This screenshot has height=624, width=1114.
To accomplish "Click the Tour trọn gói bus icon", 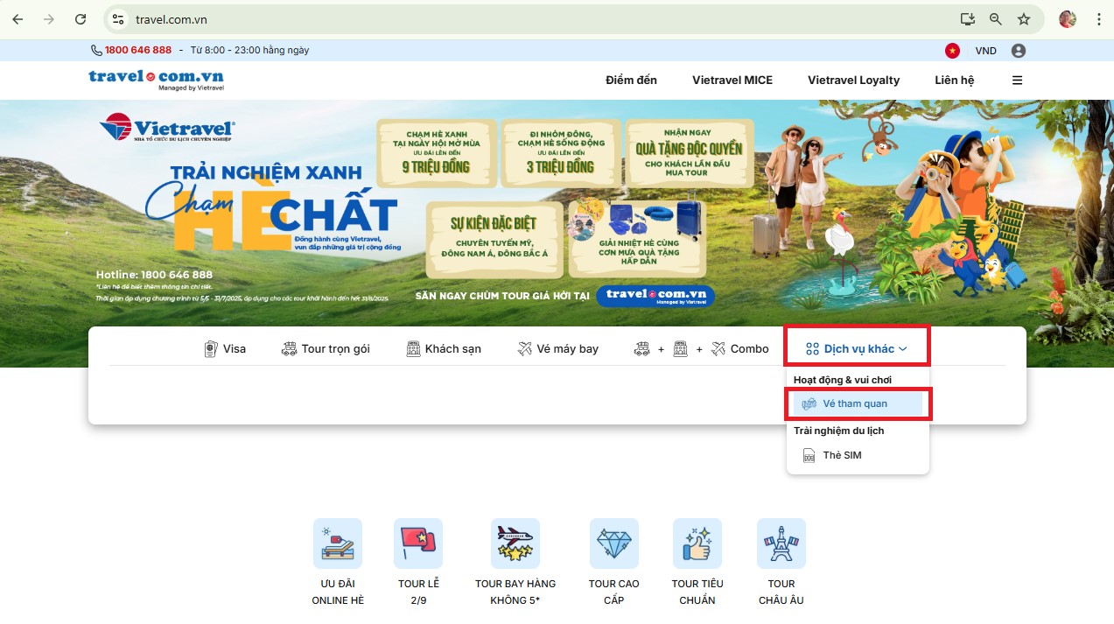I will [x=289, y=349].
